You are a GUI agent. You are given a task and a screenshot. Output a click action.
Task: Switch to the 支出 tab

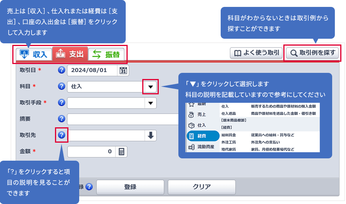(x=70, y=54)
